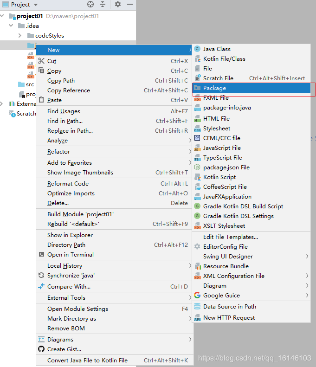Select the src folder in tree
316x367 pixels.
tap(26, 84)
